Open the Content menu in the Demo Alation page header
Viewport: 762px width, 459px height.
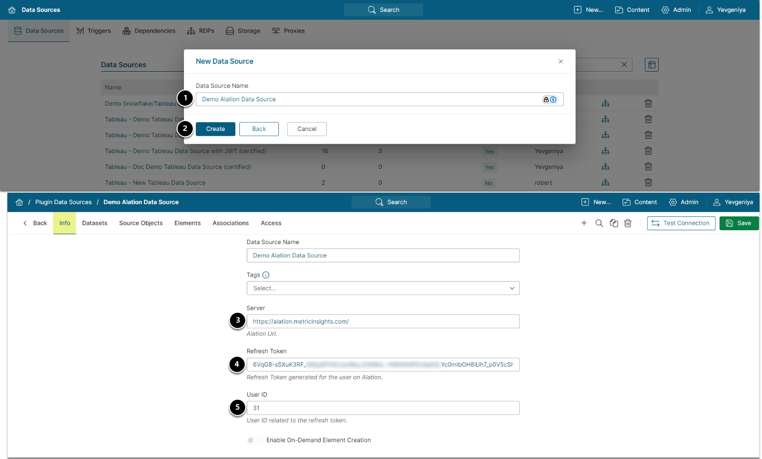click(x=639, y=202)
